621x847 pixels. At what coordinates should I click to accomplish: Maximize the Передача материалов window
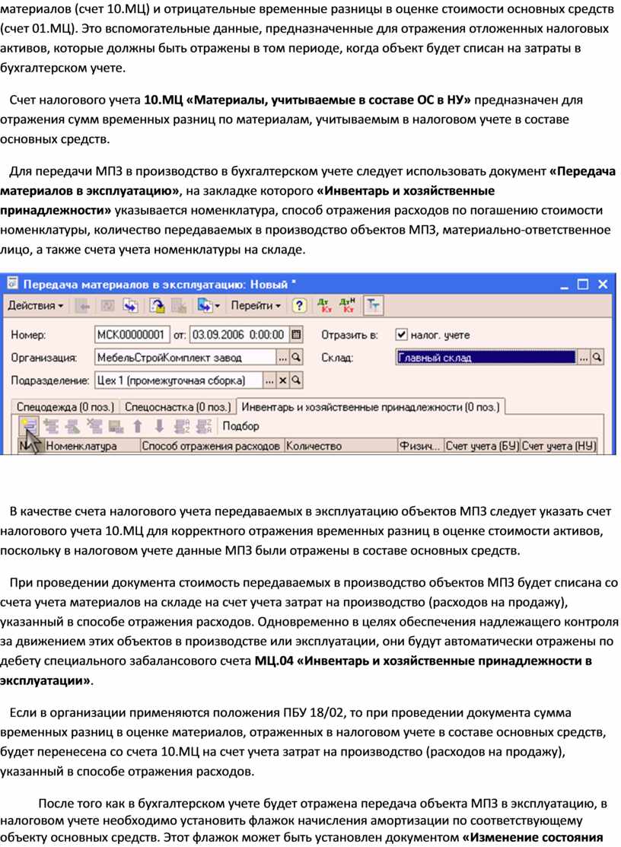(x=583, y=285)
